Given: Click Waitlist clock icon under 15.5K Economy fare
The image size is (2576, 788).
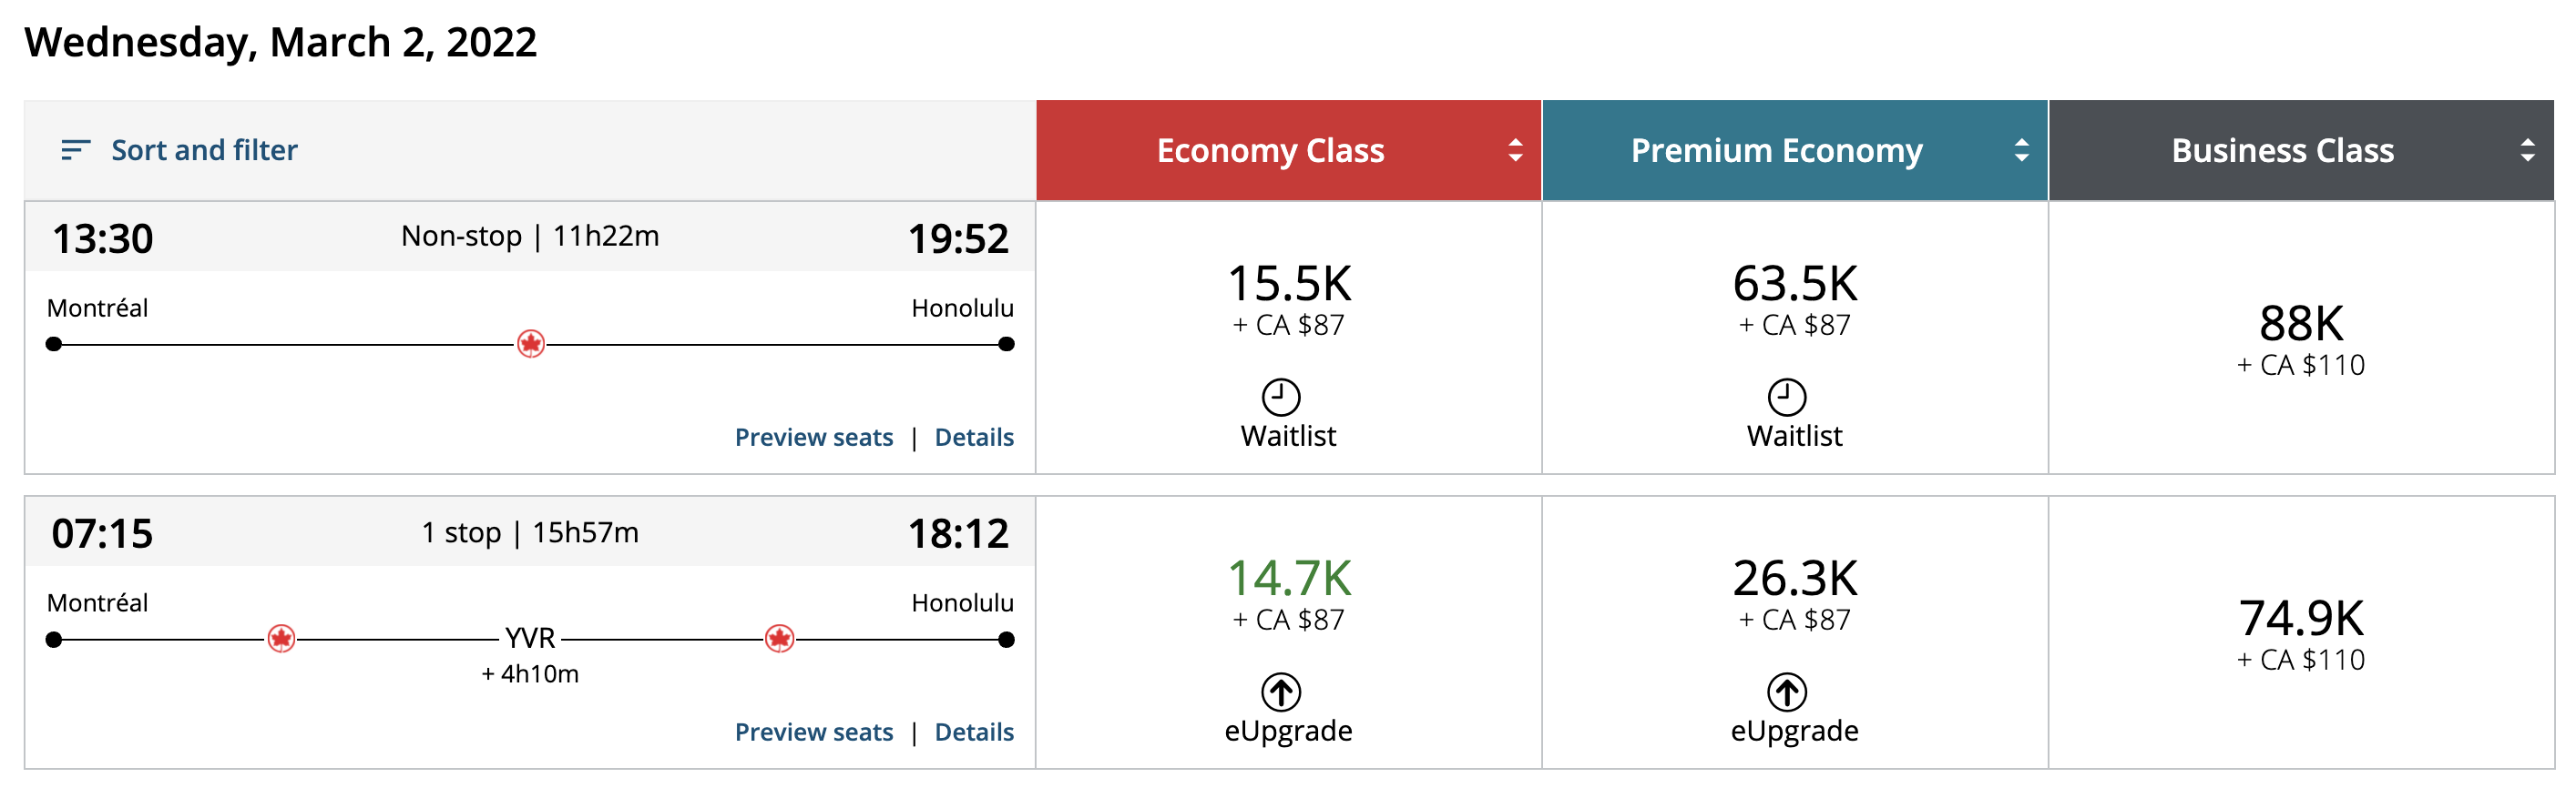Looking at the screenshot, I should pos(1280,397).
